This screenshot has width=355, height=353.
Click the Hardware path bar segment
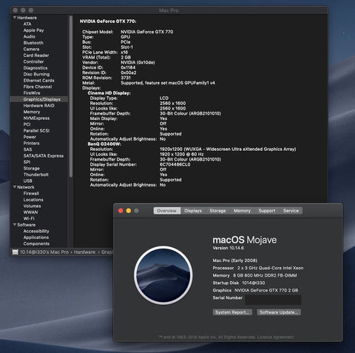[x=84, y=252]
